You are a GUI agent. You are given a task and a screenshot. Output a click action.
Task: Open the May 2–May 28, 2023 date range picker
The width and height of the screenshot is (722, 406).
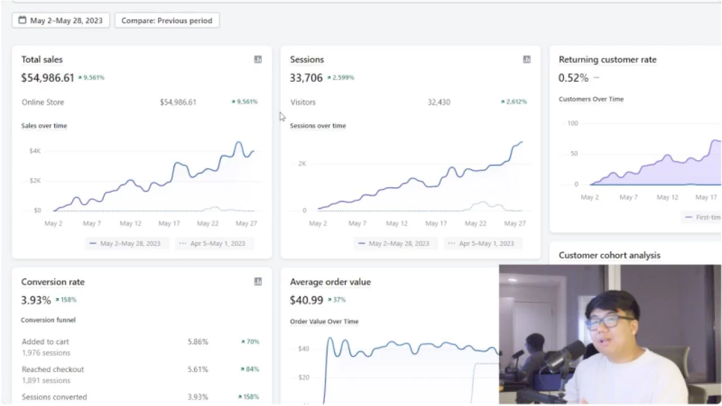click(x=60, y=20)
